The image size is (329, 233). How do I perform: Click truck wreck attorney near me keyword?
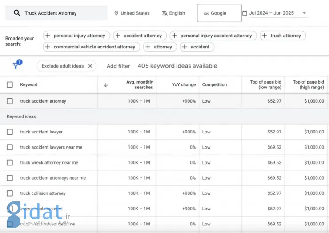tap(49, 162)
